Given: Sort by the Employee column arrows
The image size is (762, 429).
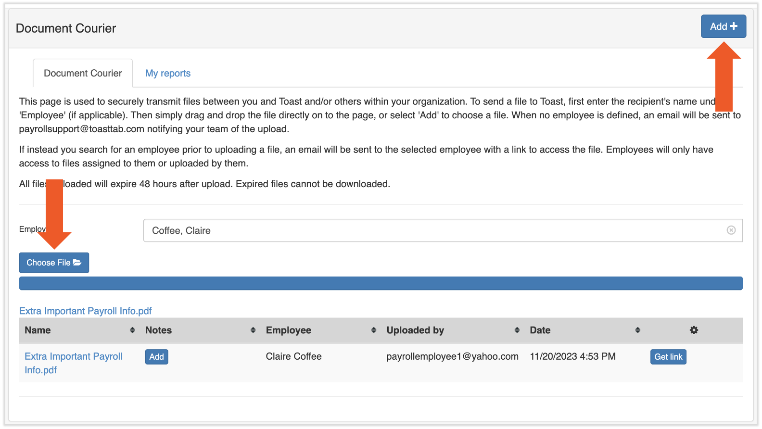Looking at the screenshot, I should pos(374,330).
